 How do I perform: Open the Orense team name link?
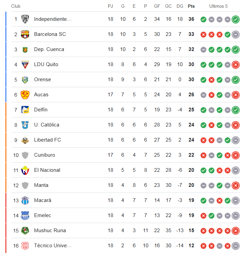click(43, 80)
